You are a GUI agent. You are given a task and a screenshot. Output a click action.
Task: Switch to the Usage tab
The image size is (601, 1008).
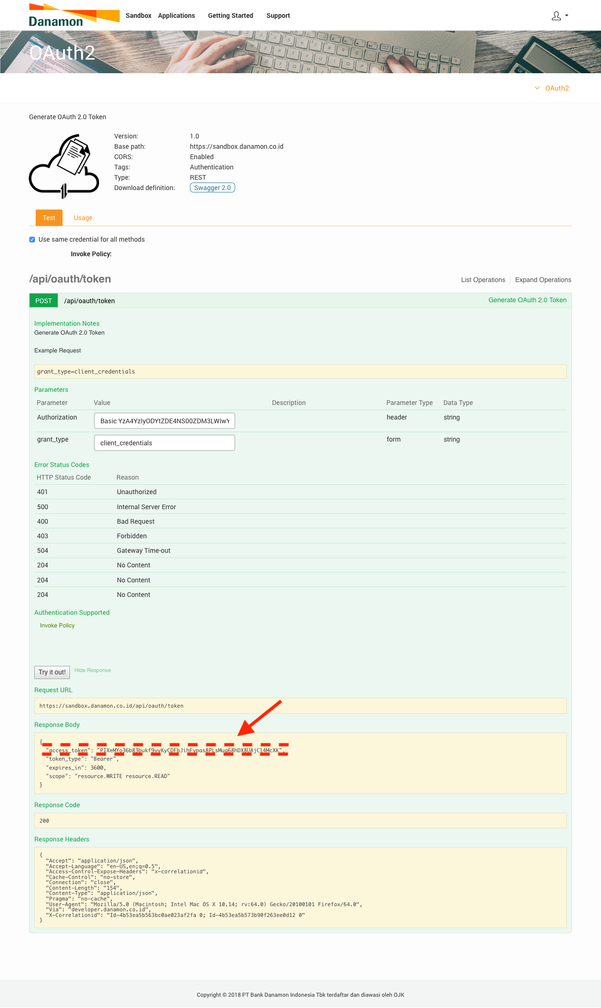[83, 218]
